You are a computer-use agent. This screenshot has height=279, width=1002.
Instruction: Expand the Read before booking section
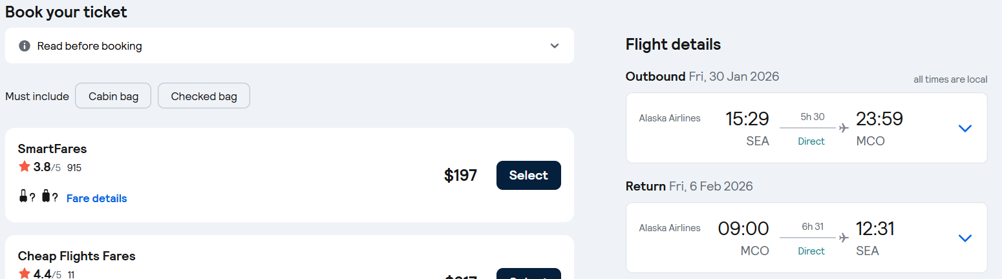(x=554, y=46)
